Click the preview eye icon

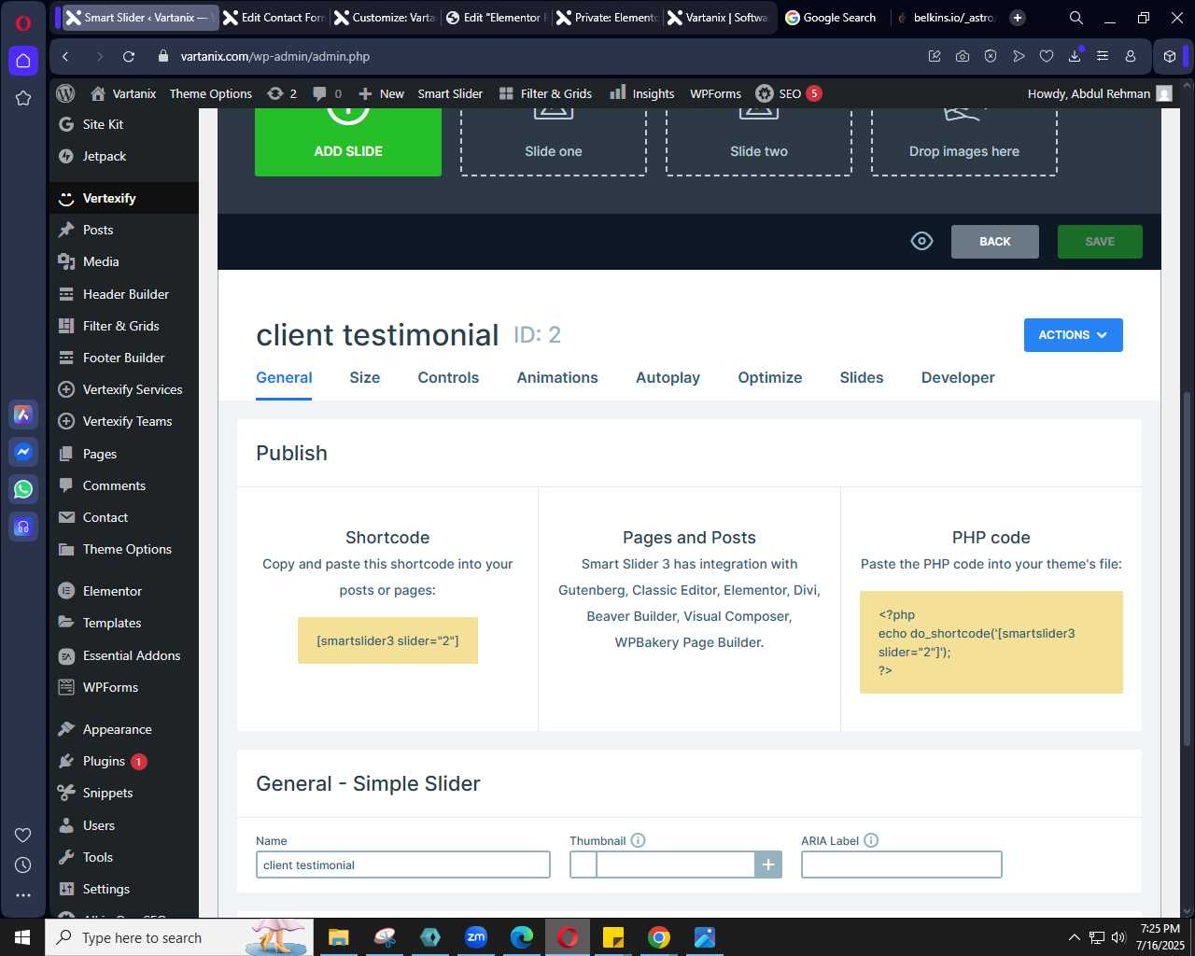point(921,241)
